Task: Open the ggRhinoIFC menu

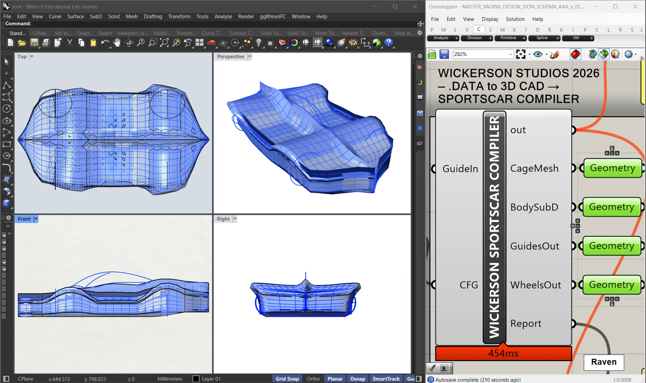Action: (x=273, y=16)
